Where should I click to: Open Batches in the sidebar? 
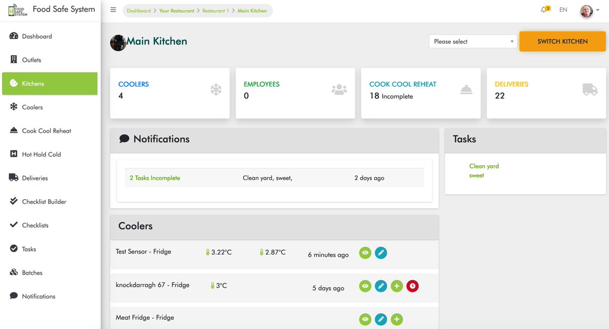click(50, 272)
